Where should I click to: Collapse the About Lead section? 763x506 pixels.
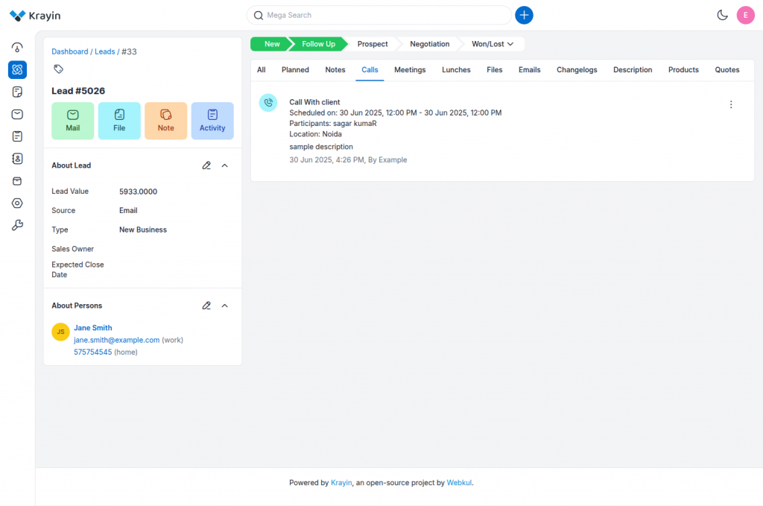(225, 165)
